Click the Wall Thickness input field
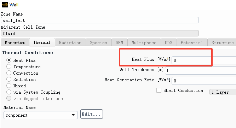Image resolution: width=236 pixels, height=128 pixels. point(201,71)
